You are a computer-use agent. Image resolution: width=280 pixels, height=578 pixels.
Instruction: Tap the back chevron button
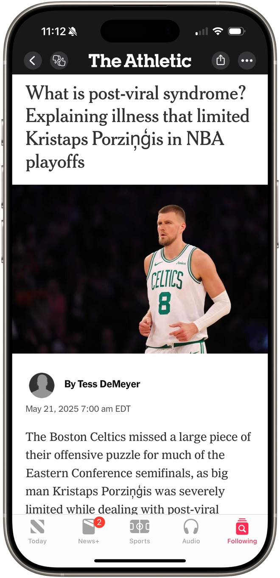pos(33,61)
